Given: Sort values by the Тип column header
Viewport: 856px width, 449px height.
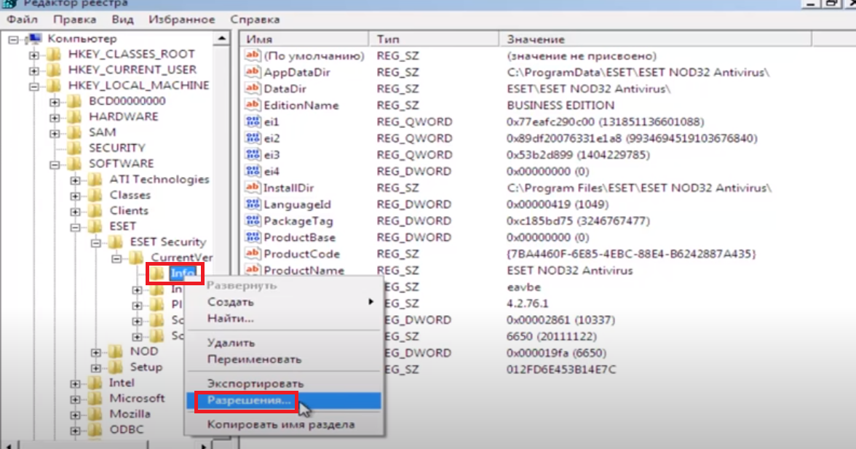Looking at the screenshot, I should point(434,39).
